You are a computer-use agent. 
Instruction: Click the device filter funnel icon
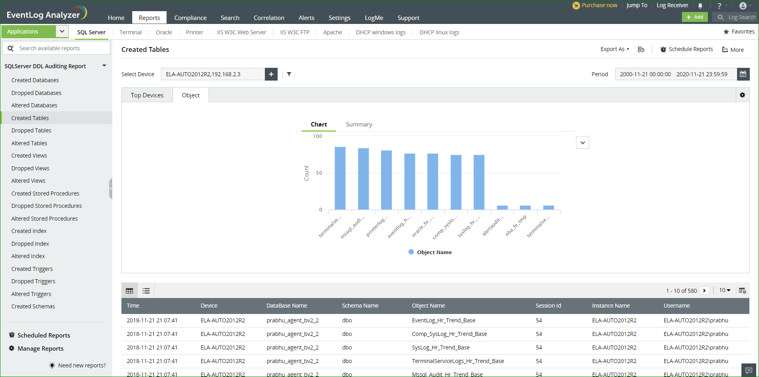289,74
